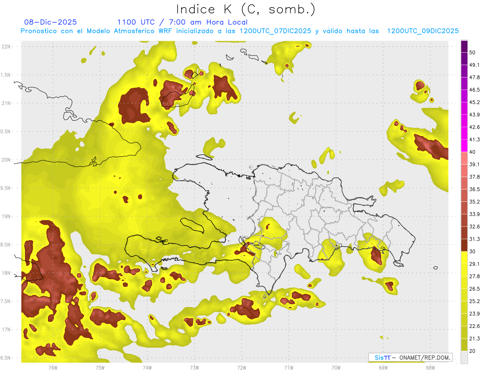Viewport: 483px width, 373px height.
Task: Click the "SisTT - ONAMET/REP.DOM." label
Action: pos(411,357)
